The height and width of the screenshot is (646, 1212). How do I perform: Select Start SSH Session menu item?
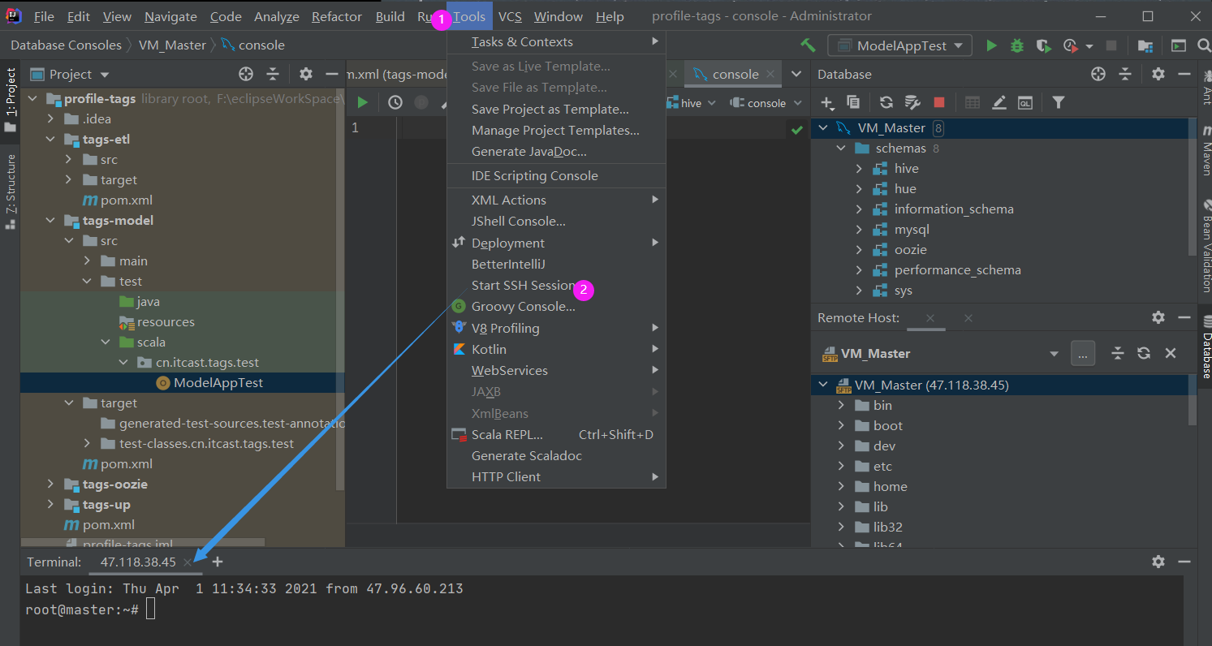[556, 286]
